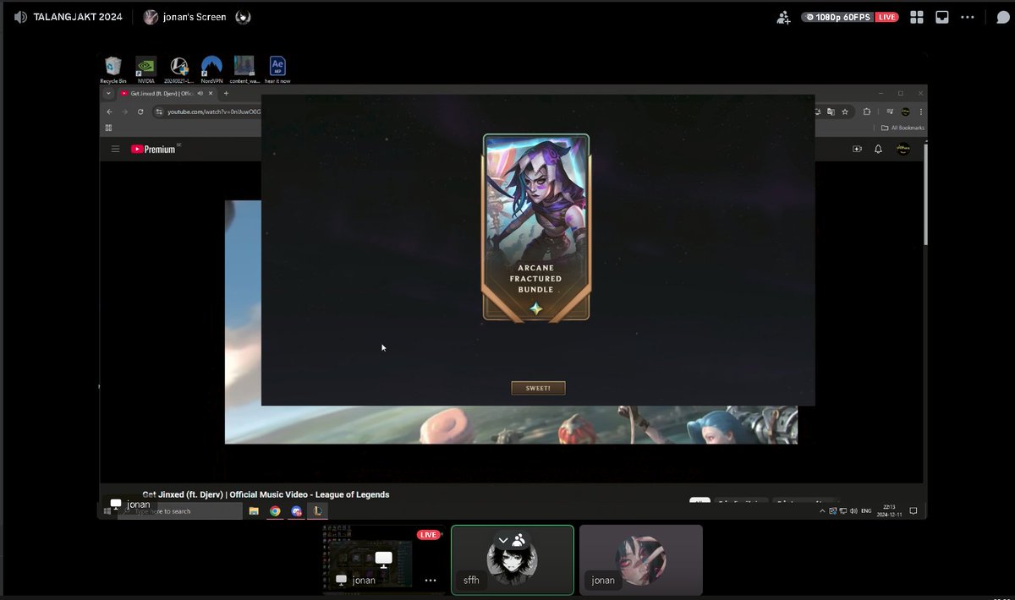Open Chrome profile avatar in toolbar
The height and width of the screenshot is (600, 1015).
click(905, 112)
